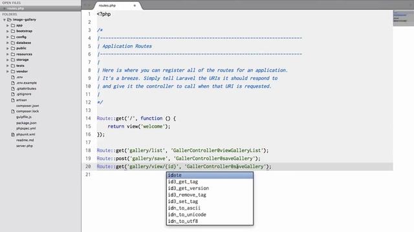414x232 pixels.
Task: Expand the config folder arrow
Action: [8, 37]
